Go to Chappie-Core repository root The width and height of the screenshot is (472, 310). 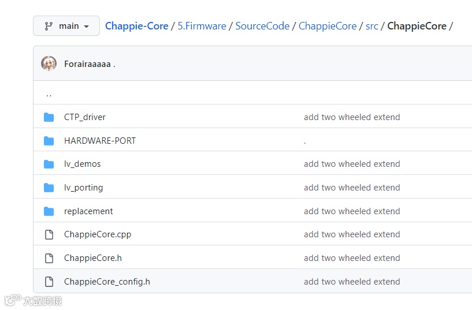click(137, 26)
